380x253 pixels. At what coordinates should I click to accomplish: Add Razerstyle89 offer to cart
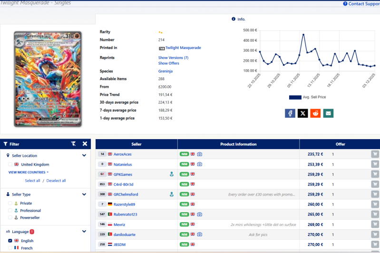point(375,204)
